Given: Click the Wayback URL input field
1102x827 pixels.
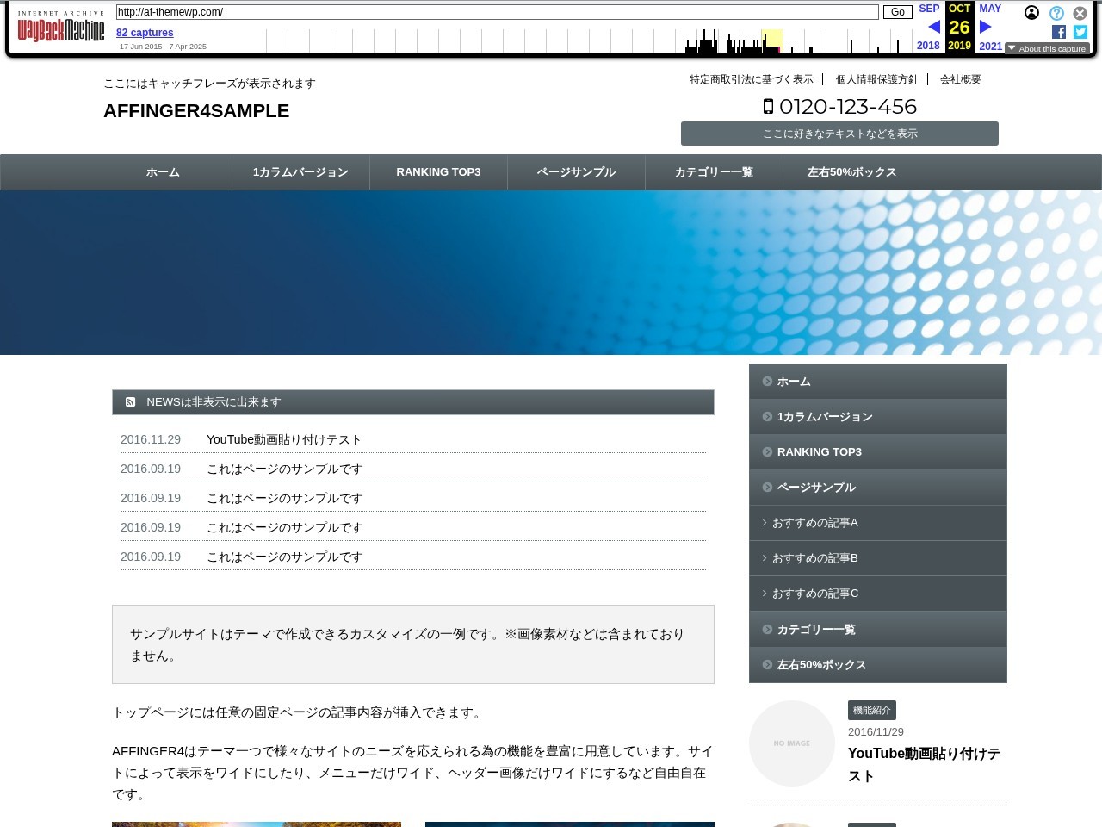Looking at the screenshot, I should pos(497,12).
